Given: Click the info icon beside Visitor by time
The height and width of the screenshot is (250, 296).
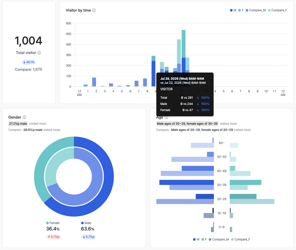Looking at the screenshot, I should click(x=94, y=10).
